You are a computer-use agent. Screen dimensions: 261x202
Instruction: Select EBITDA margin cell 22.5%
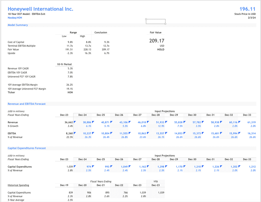(x=70, y=137)
